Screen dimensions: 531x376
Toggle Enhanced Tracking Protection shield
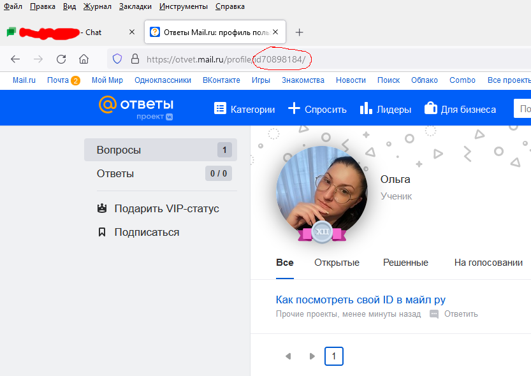click(116, 59)
